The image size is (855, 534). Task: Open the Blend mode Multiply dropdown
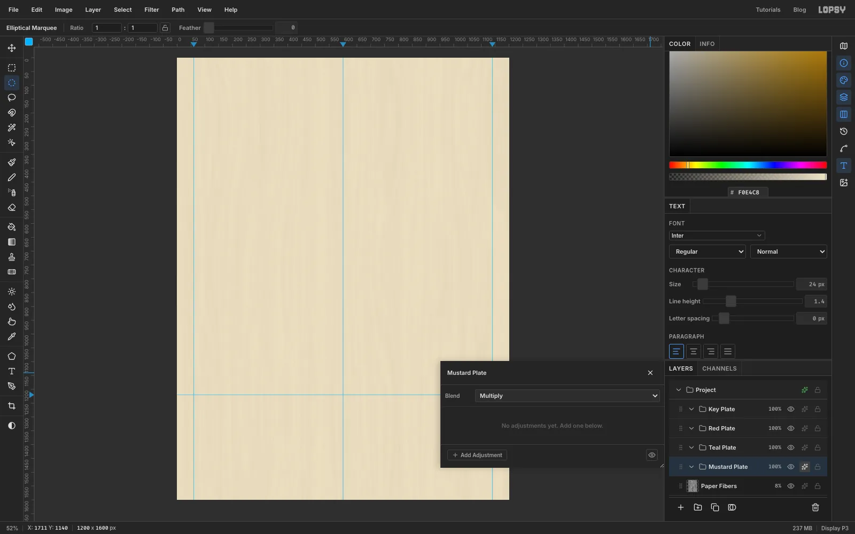[x=568, y=396]
